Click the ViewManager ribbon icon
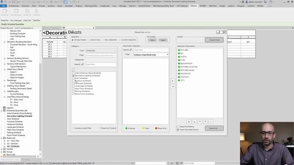294x165 pixels. [x=16, y=11]
